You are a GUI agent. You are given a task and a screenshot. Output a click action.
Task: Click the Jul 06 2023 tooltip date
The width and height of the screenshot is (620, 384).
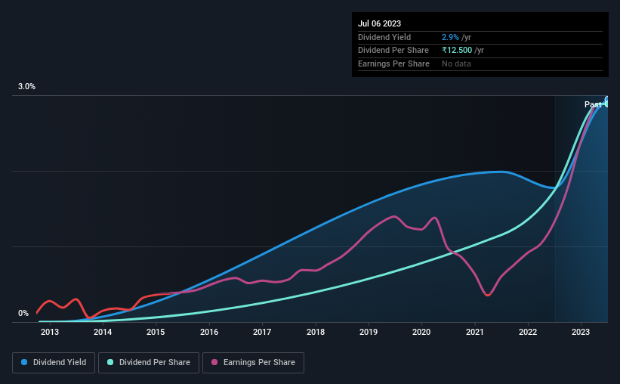point(380,23)
